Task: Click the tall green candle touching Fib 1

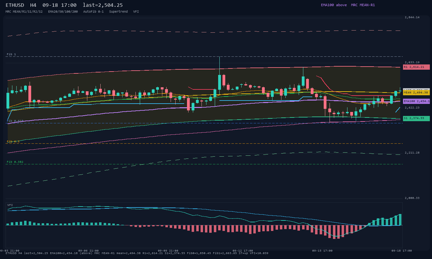Action: (219, 82)
